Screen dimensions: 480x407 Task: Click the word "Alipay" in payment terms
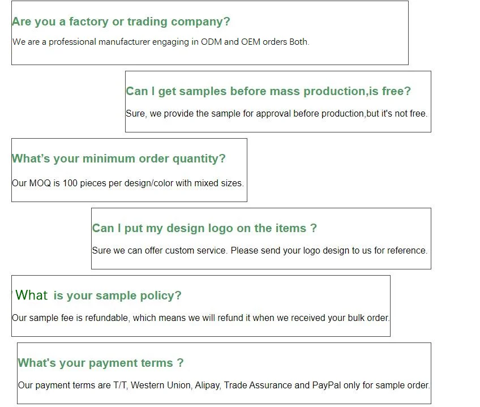pyautogui.click(x=207, y=385)
